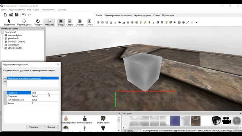Select the [Active] camera node
This screenshot has height=136, width=242.
point(17,42)
